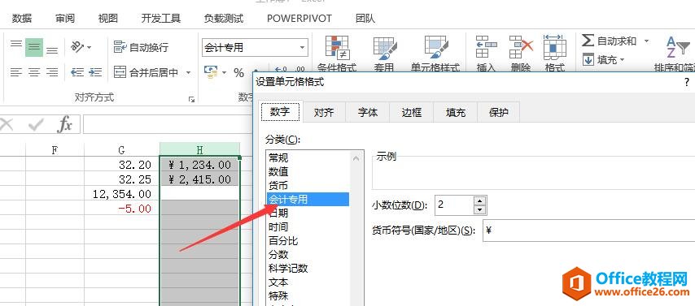Select 数值 in category list

pos(308,171)
